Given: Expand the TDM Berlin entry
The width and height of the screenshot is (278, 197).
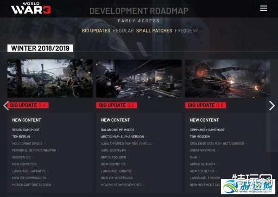Looking at the screenshot, I should click(22, 137).
